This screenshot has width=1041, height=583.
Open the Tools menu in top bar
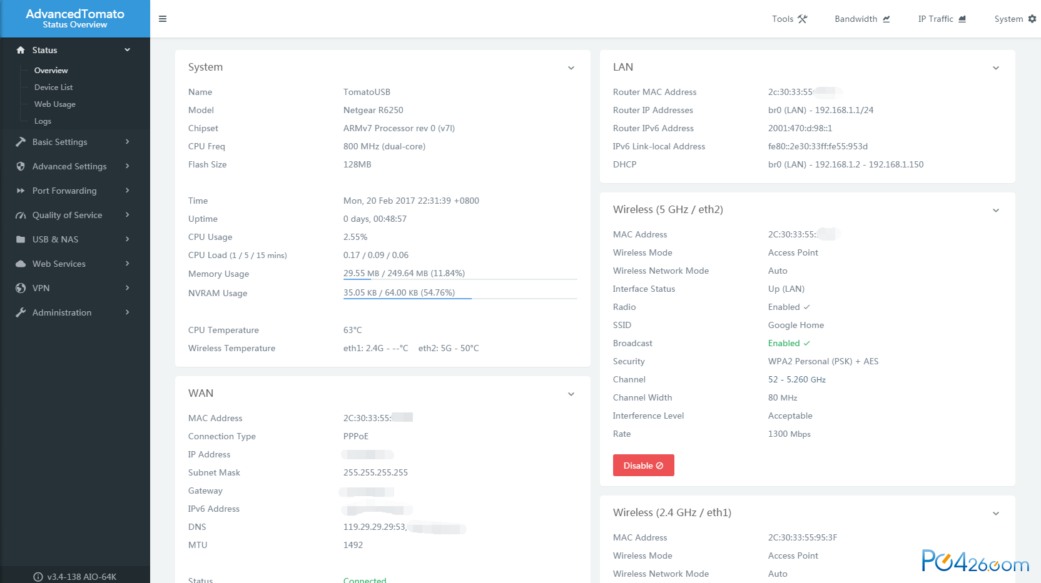click(x=790, y=19)
